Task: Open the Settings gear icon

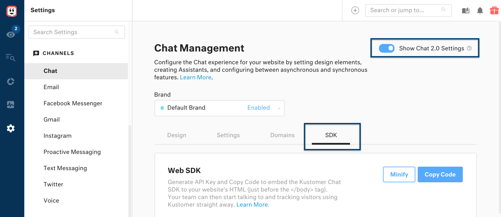Action: [11, 128]
